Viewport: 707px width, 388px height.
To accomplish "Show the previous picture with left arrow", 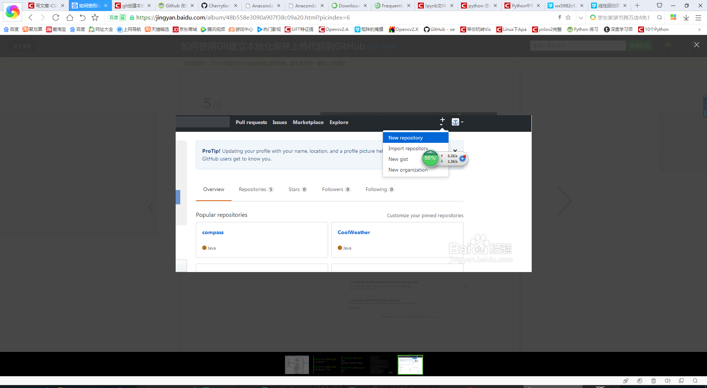I will pyautogui.click(x=151, y=206).
